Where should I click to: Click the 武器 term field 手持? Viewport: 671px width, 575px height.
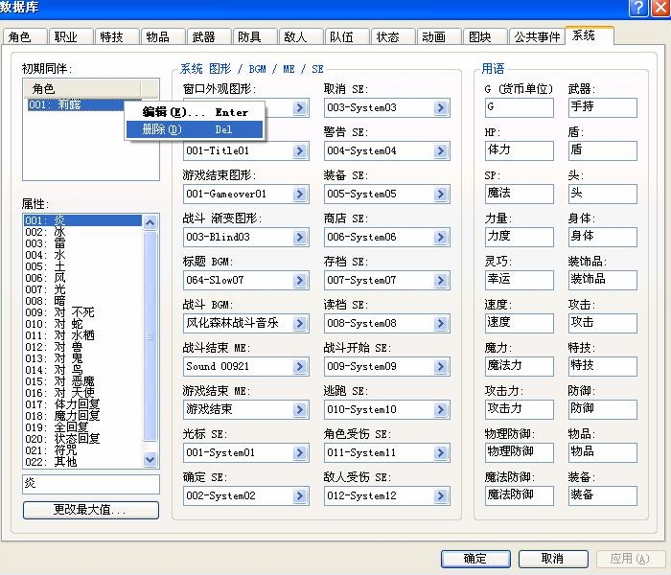(603, 107)
